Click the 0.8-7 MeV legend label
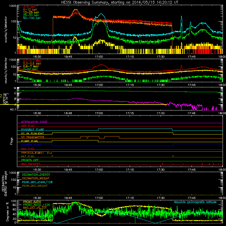This screenshot has height=226, width=226. point(31,66)
